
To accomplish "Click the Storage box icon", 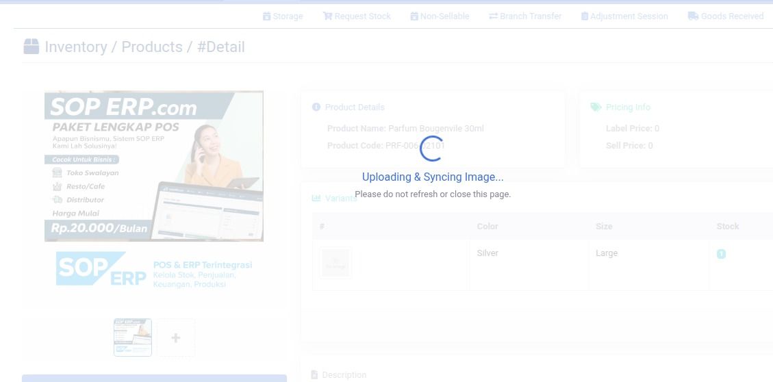I will click(267, 16).
